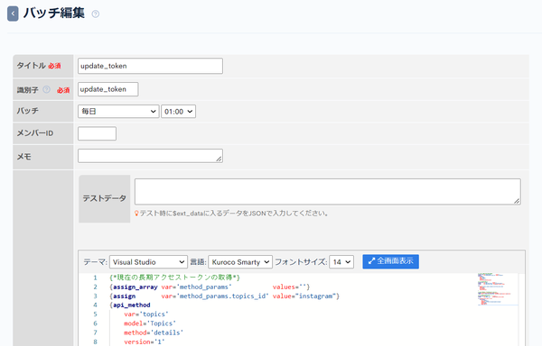
Task: Click method='details' on line 7
Action: click(154, 332)
